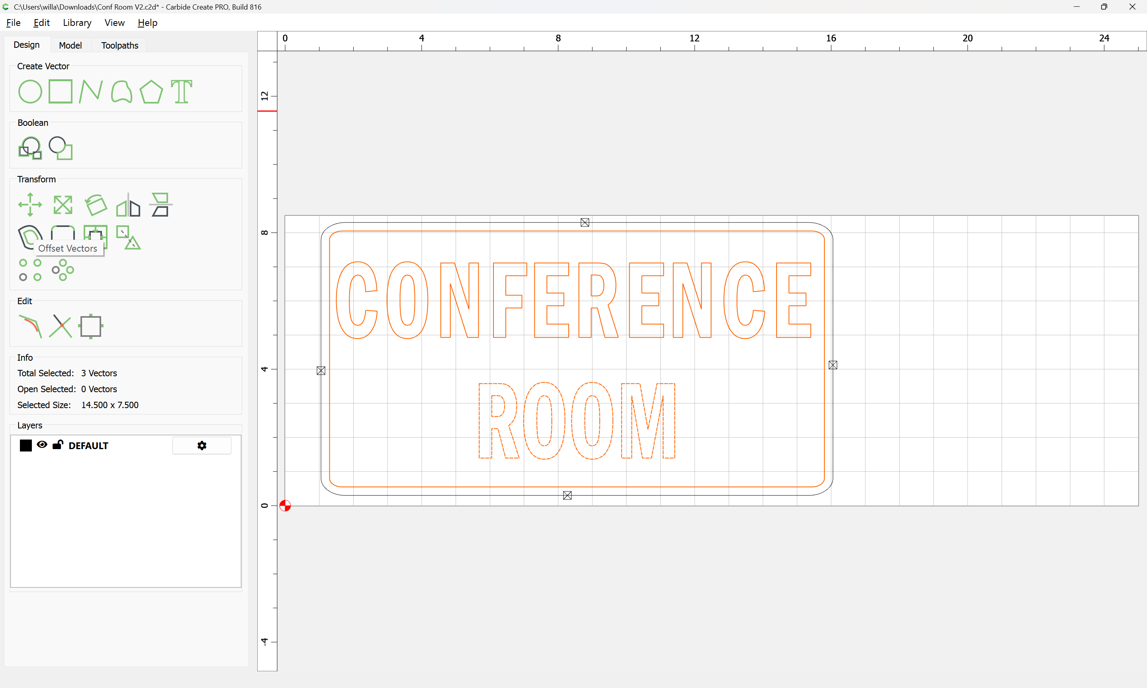Screen dimensions: 1147x688
Task: Open the Rotate transform tool
Action: tap(96, 205)
